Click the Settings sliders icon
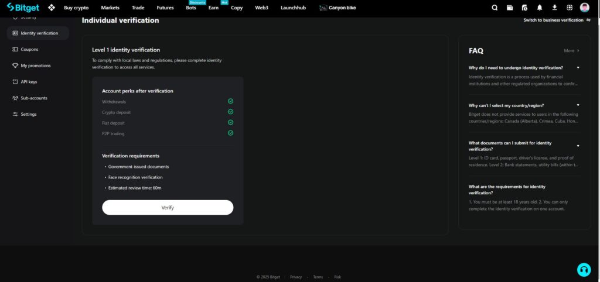Screen dimensions: 600x282 coord(15,114)
